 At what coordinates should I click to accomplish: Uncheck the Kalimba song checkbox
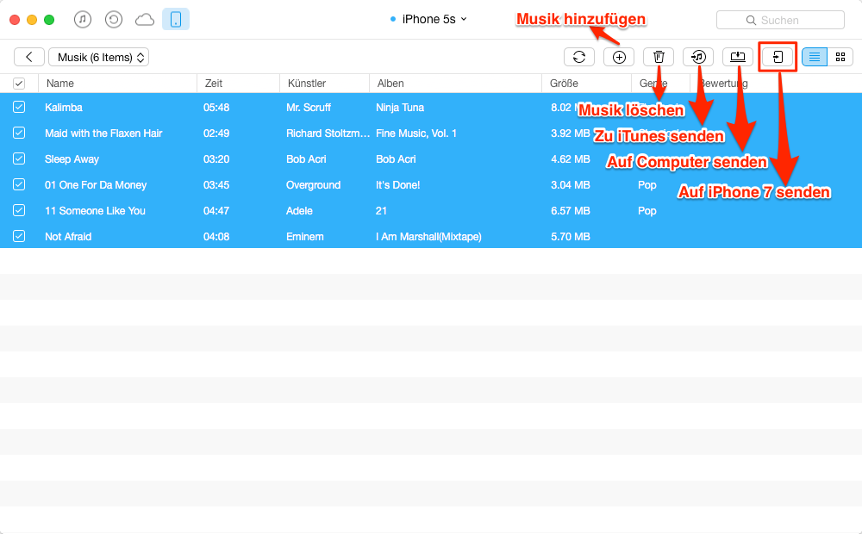[19, 107]
